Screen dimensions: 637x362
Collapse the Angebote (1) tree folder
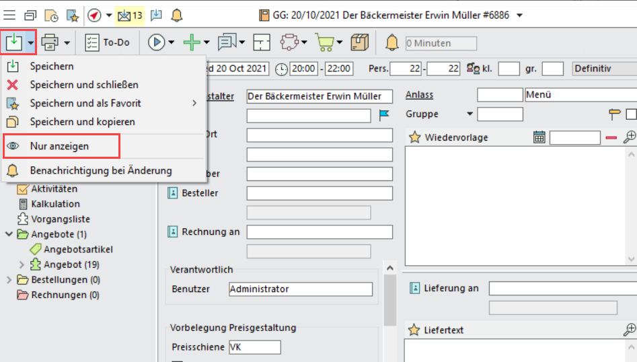click(9, 234)
